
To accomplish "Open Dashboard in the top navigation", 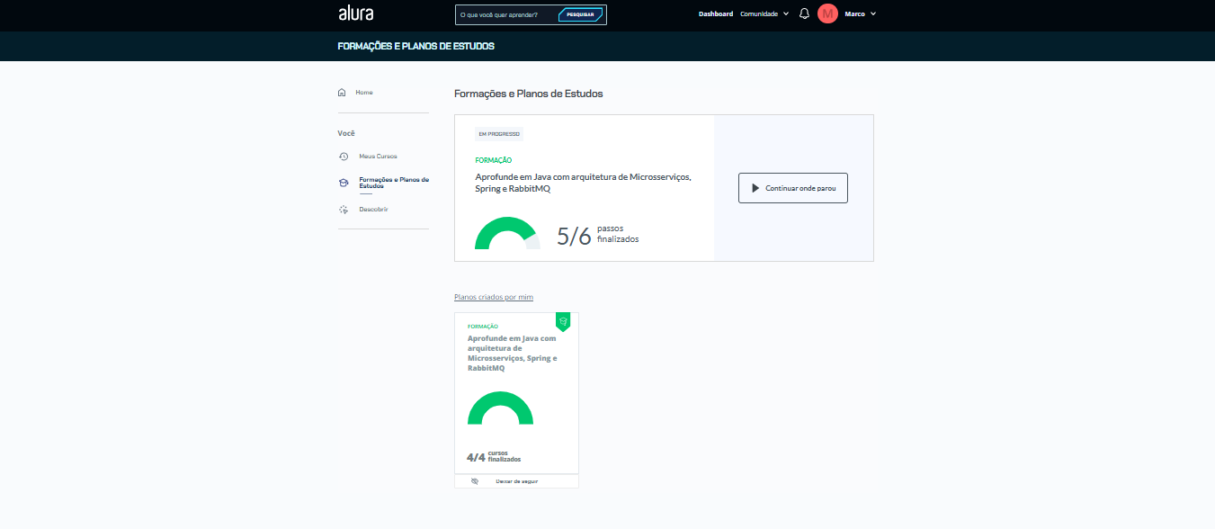I will (x=716, y=13).
